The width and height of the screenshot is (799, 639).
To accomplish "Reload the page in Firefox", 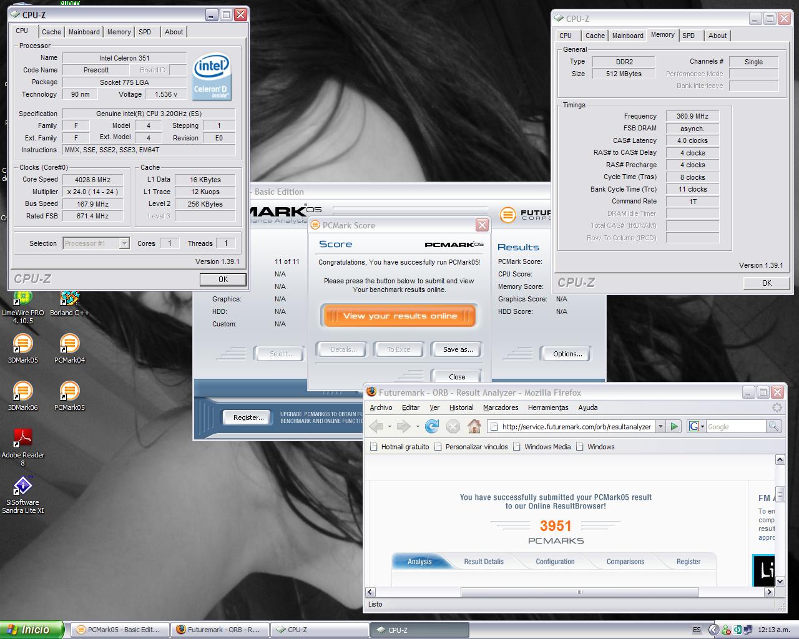I will [x=432, y=426].
